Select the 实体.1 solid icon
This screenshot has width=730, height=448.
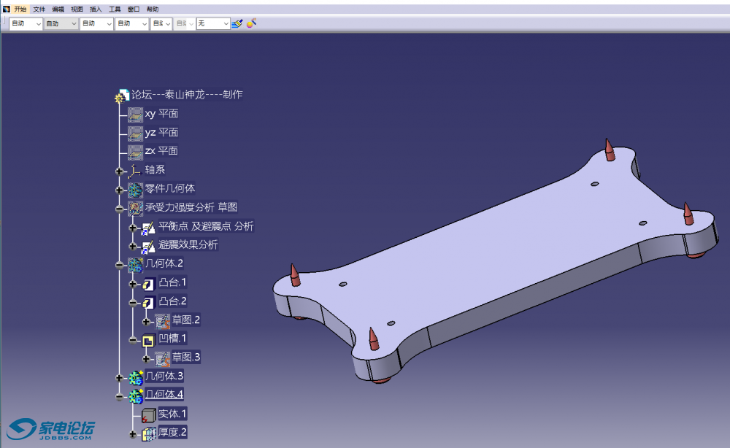[148, 414]
